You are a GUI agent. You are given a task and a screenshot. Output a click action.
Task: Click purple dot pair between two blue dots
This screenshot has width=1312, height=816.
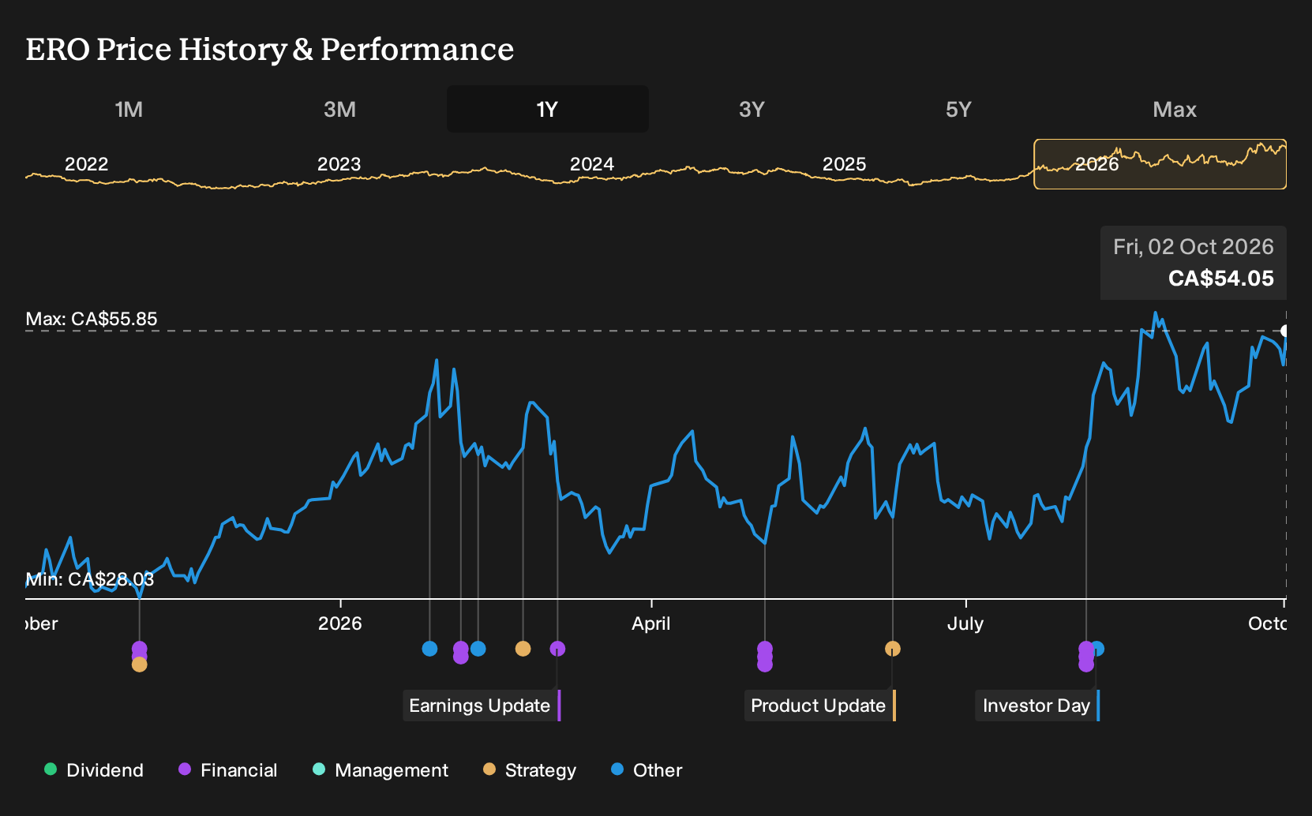pyautogui.click(x=461, y=653)
